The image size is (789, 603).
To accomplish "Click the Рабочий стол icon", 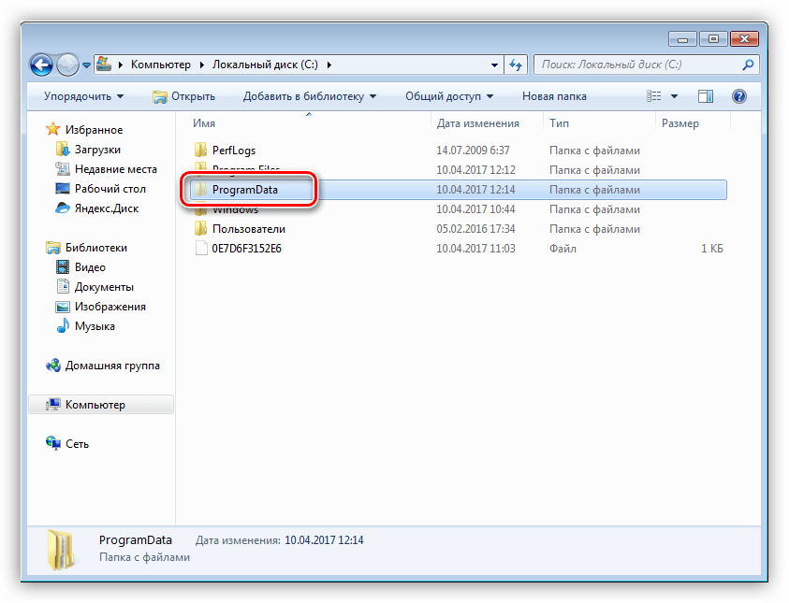I will click(63, 189).
